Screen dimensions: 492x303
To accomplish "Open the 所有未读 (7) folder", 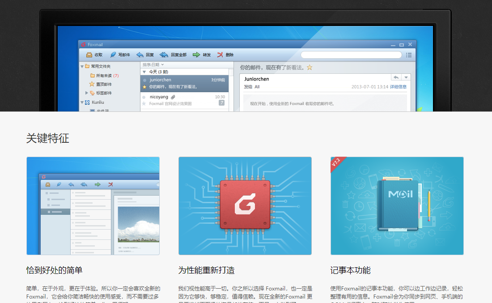I will point(104,76).
